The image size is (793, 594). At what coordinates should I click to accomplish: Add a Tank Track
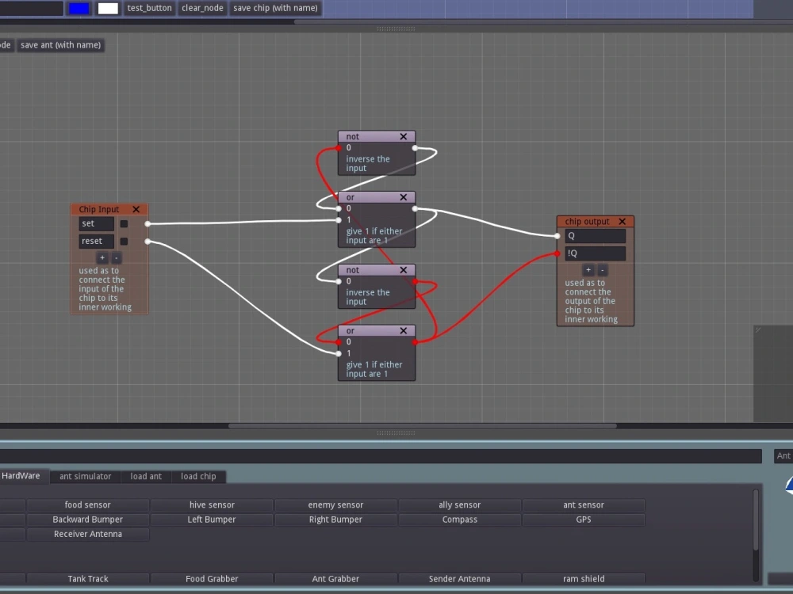click(x=88, y=579)
